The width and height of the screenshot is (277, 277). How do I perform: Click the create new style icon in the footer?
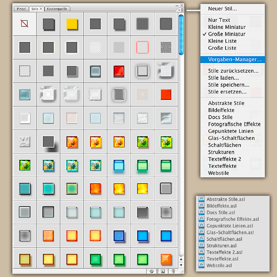point(163,271)
